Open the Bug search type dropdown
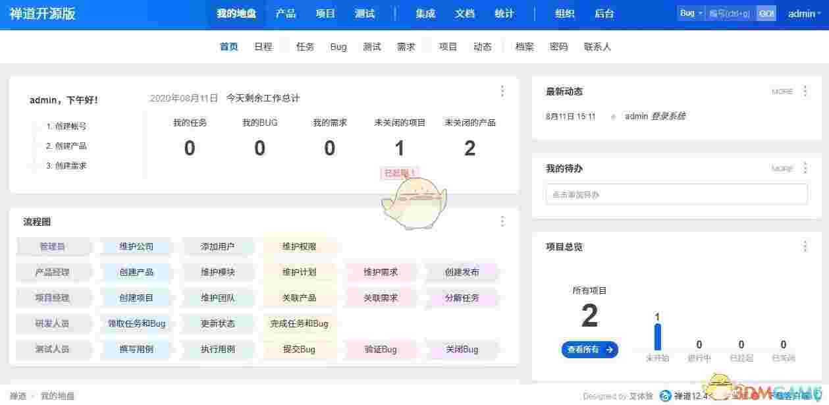Image resolution: width=829 pixels, height=405 pixels. pos(689,13)
